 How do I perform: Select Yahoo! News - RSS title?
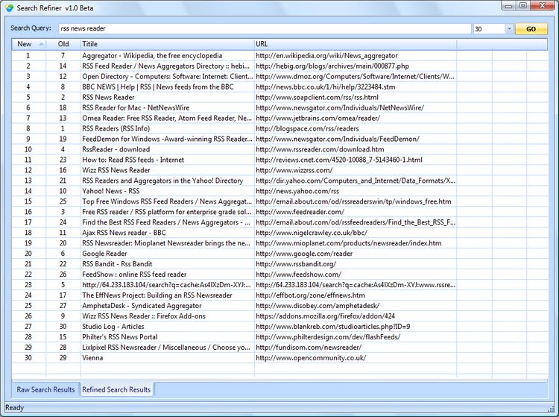click(110, 191)
